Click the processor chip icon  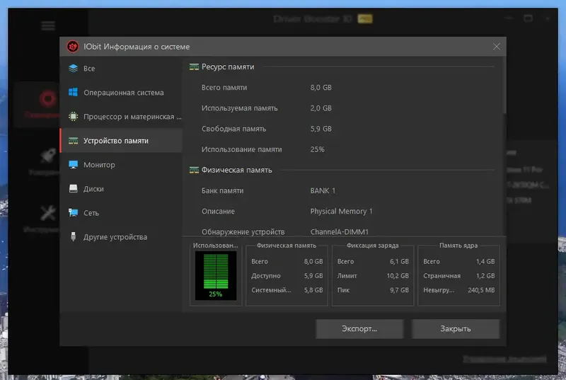point(74,117)
